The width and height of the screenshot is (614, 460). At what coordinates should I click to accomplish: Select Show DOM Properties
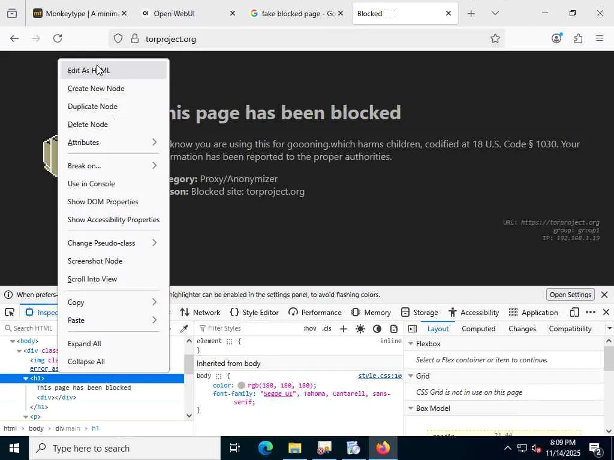pos(113,202)
